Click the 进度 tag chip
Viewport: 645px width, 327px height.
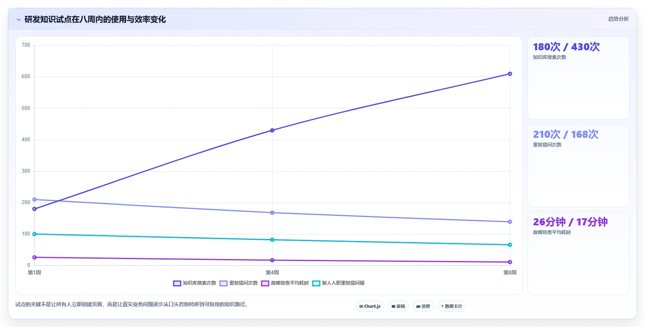click(423, 306)
